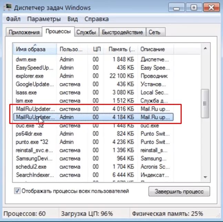Click the Проводник description cell
The image size is (223, 222).
tap(154, 76)
